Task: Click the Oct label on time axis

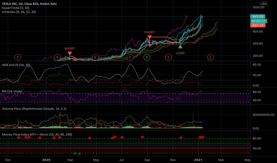Action: [x=8, y=160]
